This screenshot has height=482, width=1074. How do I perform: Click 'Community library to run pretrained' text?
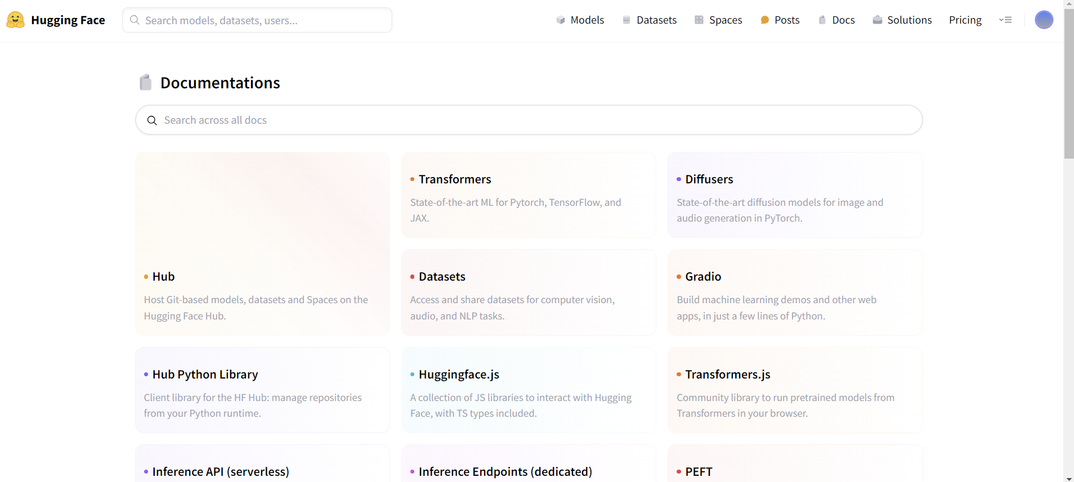tap(786, 406)
